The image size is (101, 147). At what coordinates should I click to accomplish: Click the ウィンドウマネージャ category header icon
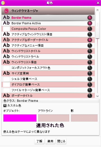click(x=6, y=11)
